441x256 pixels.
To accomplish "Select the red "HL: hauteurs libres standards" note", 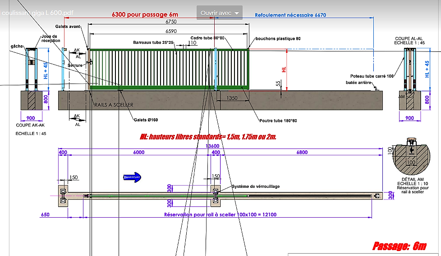I will click(x=208, y=137).
